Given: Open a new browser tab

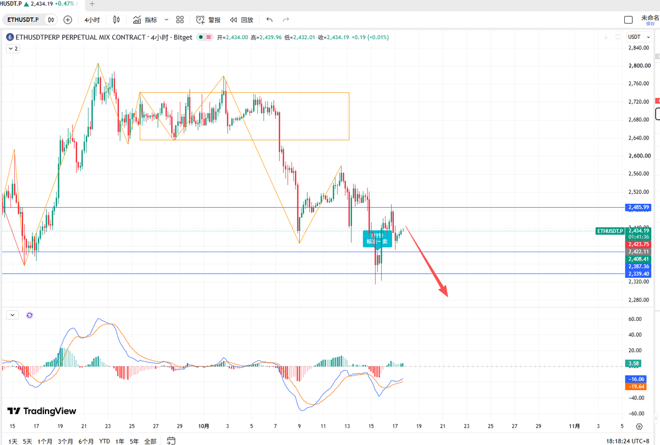Looking at the screenshot, I should tap(92, 3).
